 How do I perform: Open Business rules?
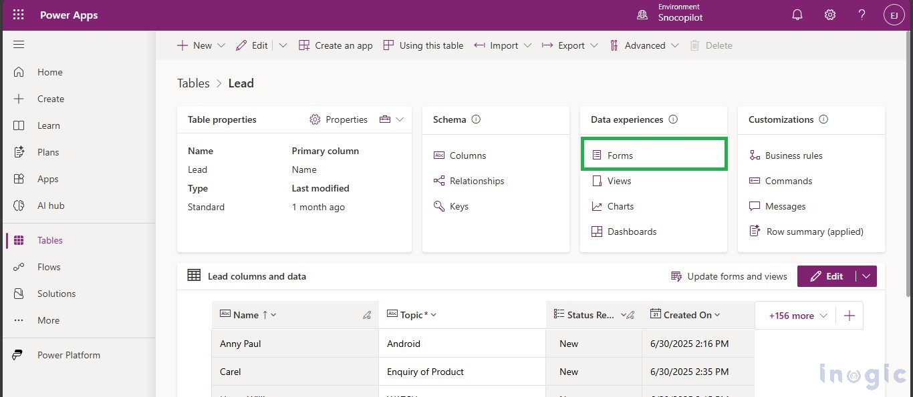click(786, 155)
